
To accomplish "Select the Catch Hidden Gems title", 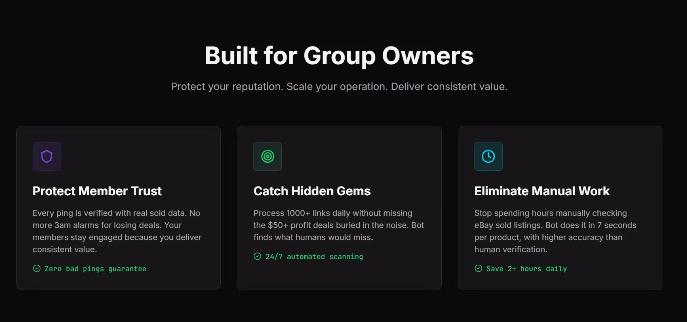I will [312, 191].
